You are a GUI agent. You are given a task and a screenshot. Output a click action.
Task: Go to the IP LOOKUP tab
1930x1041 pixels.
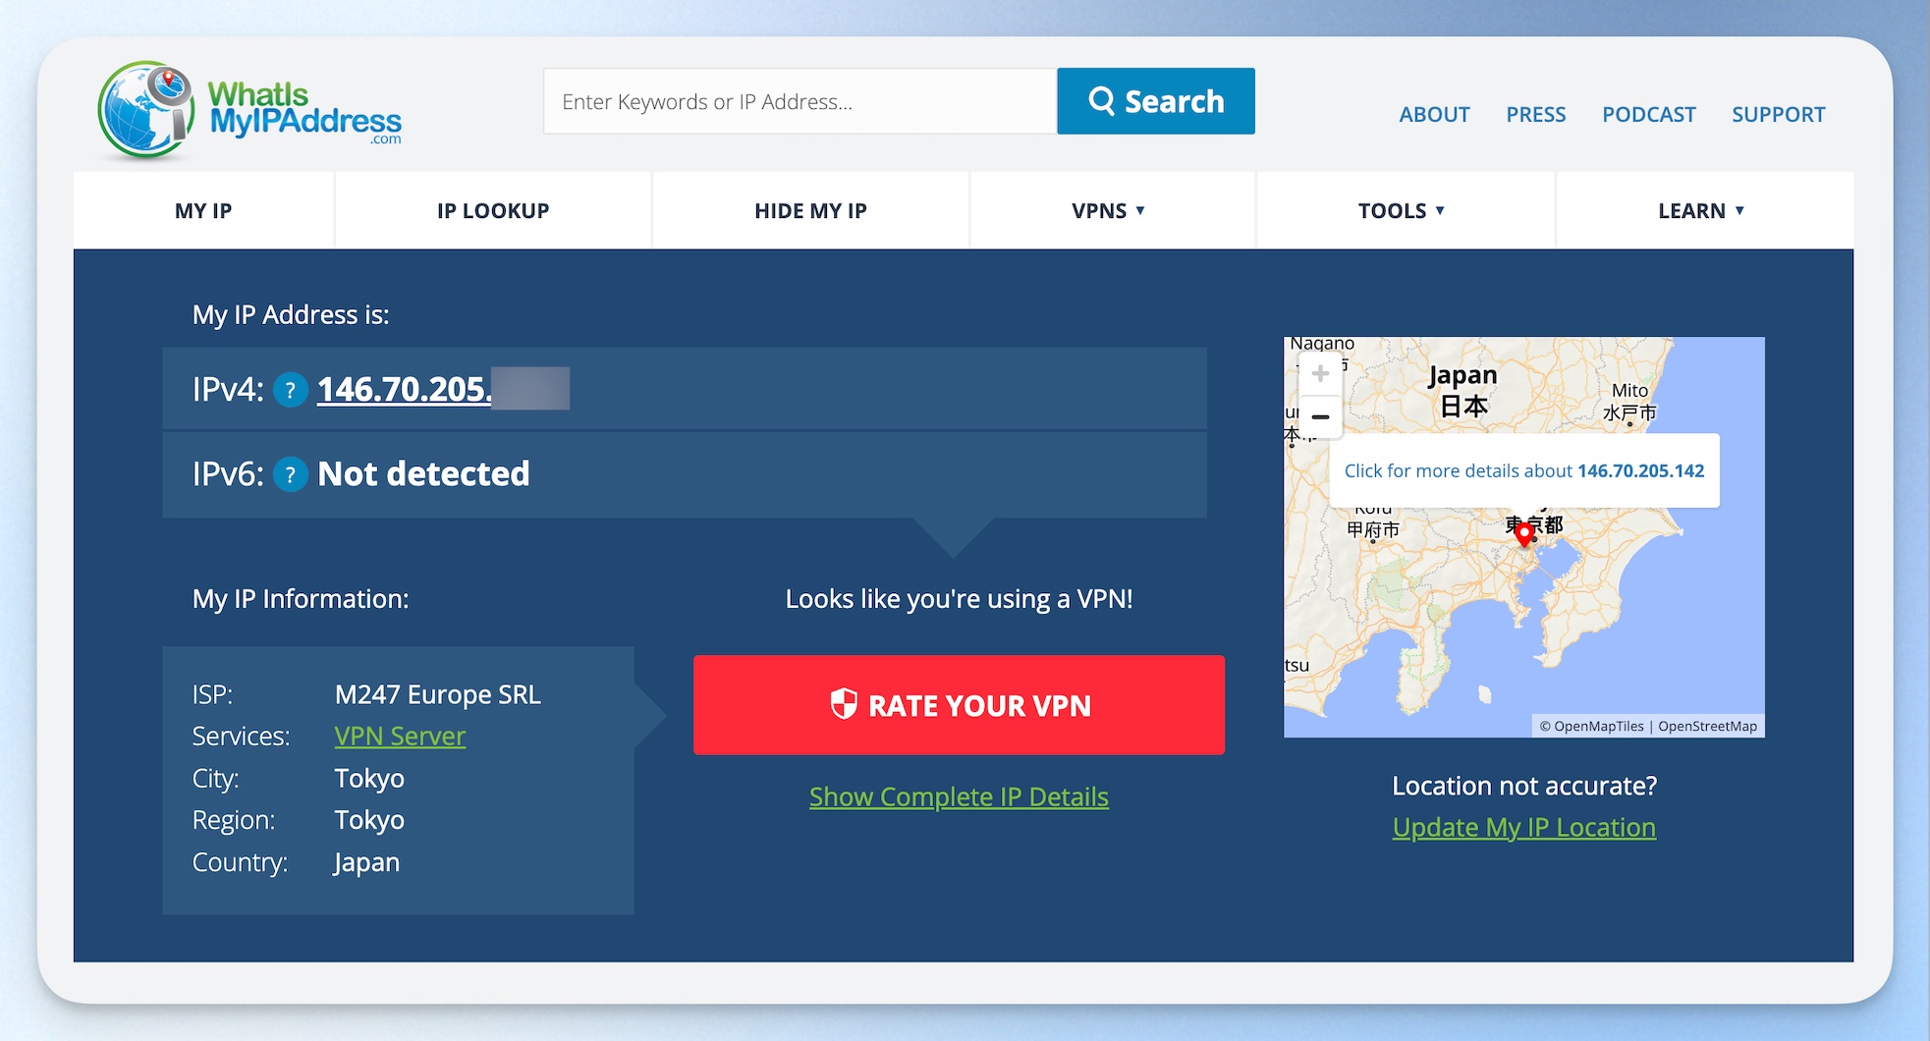click(493, 211)
